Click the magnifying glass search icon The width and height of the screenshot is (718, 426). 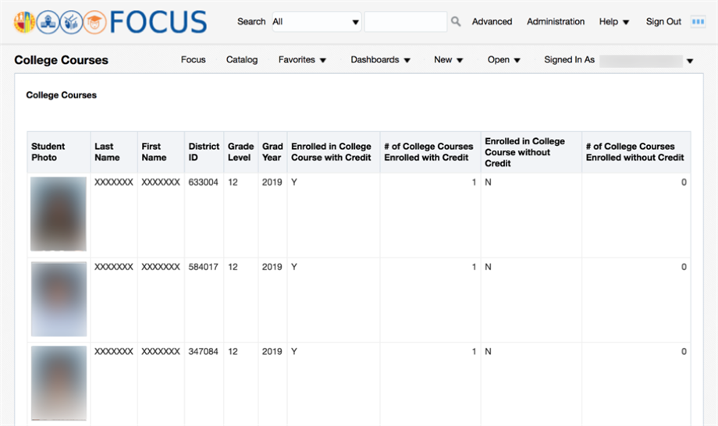(x=456, y=22)
